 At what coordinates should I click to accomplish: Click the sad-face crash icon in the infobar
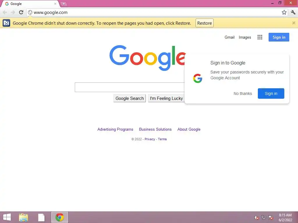(6, 23)
